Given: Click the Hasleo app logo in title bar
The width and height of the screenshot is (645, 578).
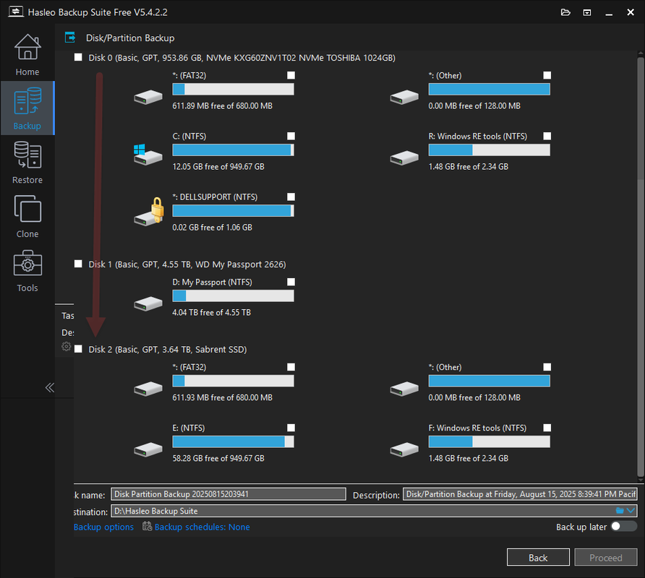Looking at the screenshot, I should pyautogui.click(x=16, y=12).
